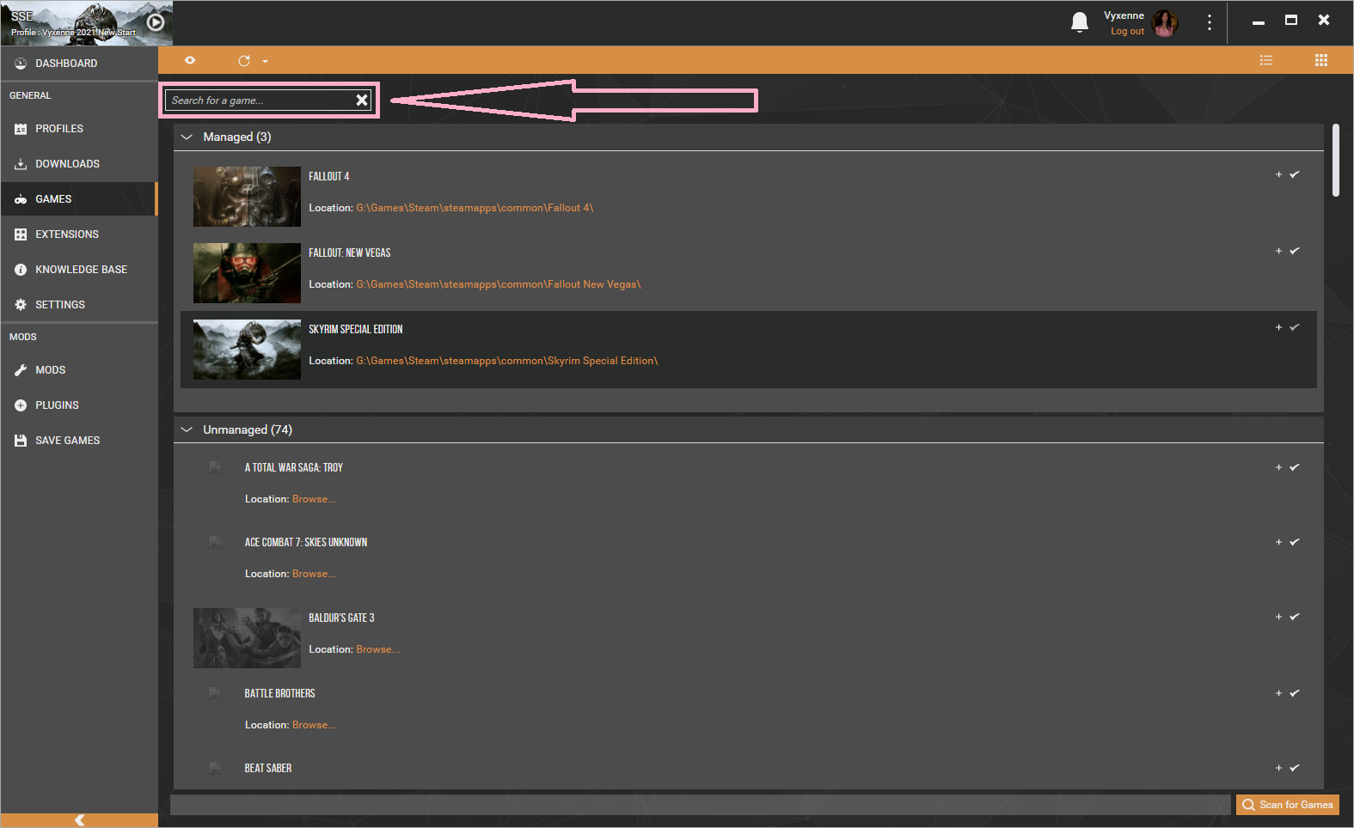This screenshot has height=828, width=1354.
Task: Click the plus icon on Baldur's Gate 3 row
Action: click(x=1278, y=618)
